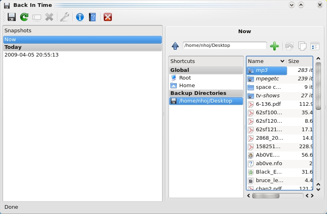
Task: Select the 2009-04-05 20:55:13 snapshot
Action: point(31,55)
